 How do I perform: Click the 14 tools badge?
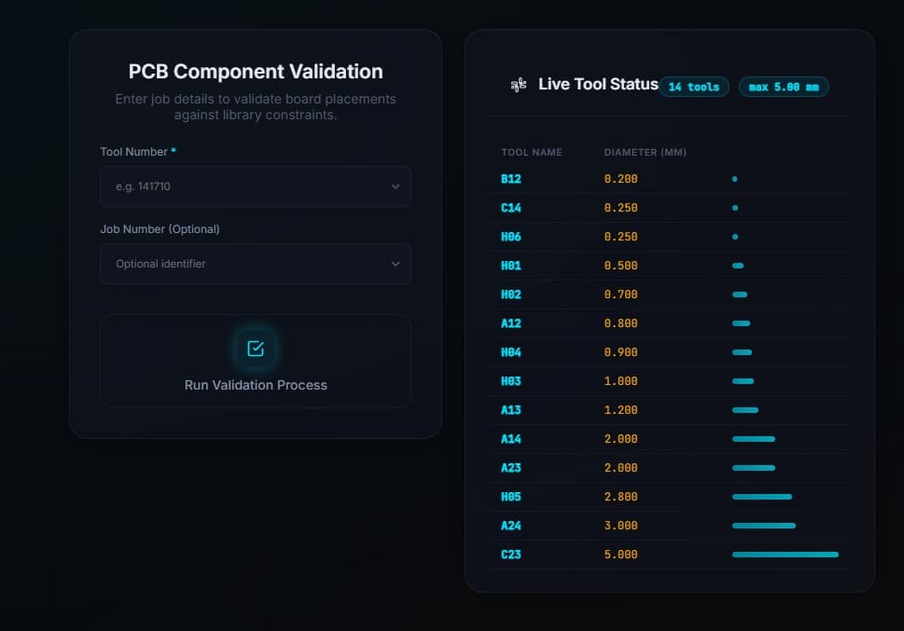[x=693, y=87]
